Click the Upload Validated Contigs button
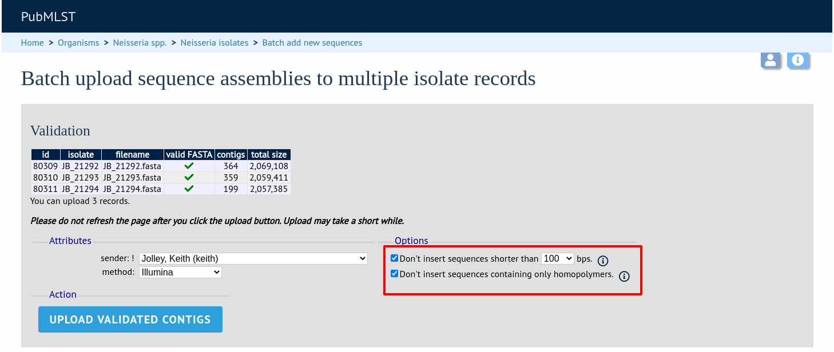 point(130,319)
